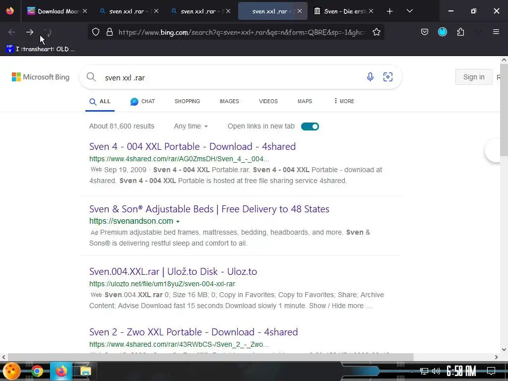
Task: Close the Download Moor tab
Action: pyautogui.click(x=85, y=11)
